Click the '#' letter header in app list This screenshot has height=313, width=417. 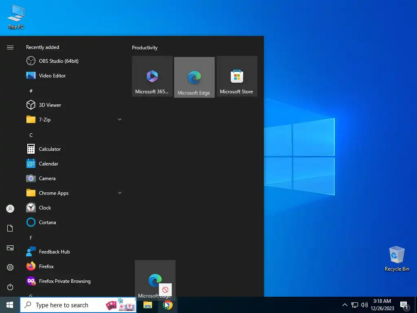point(31,91)
